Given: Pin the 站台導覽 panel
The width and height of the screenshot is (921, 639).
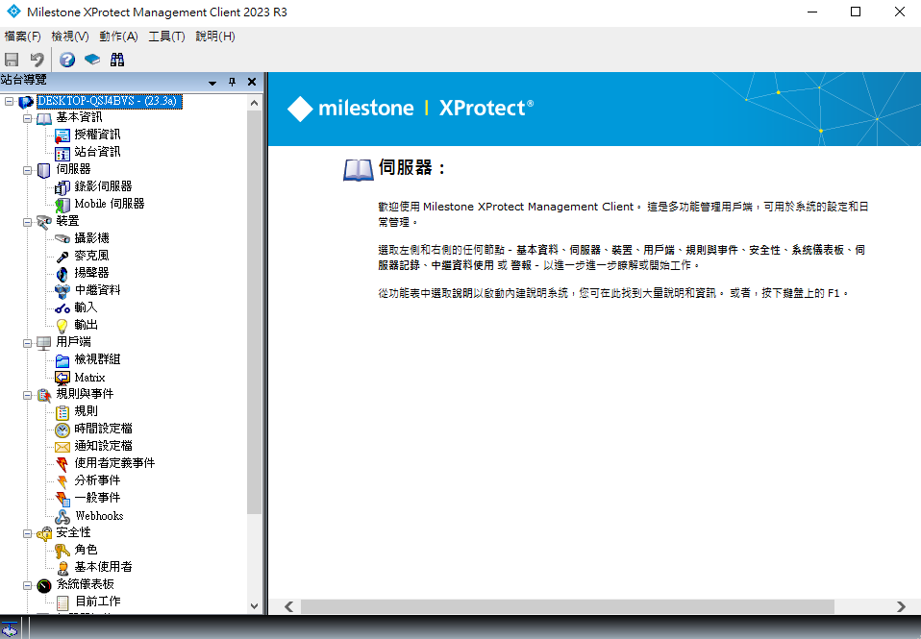Looking at the screenshot, I should pos(232,82).
